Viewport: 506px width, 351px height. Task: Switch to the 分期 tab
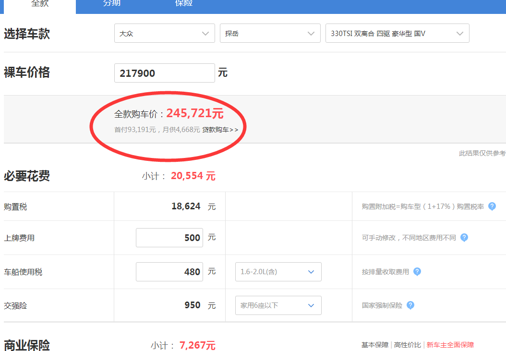point(112,4)
